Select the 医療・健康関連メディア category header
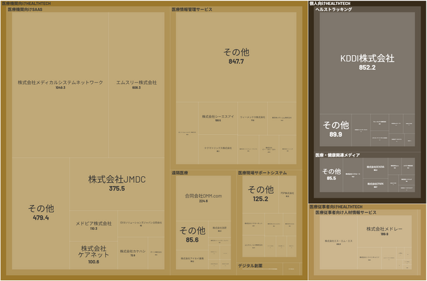427x281 pixels. [x=338, y=155]
